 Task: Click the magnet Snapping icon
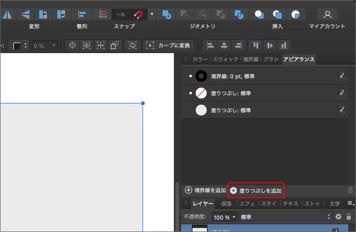(138, 14)
